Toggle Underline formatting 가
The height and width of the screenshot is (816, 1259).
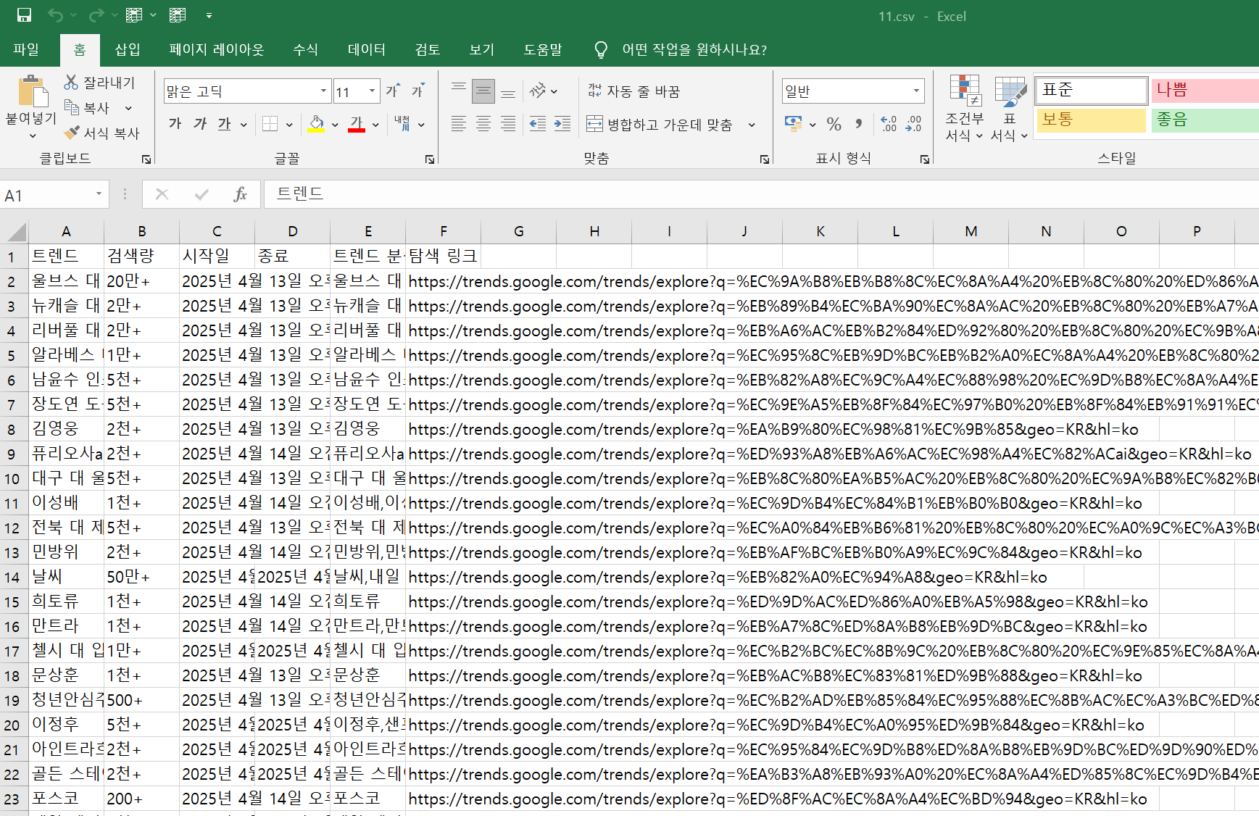pos(225,124)
